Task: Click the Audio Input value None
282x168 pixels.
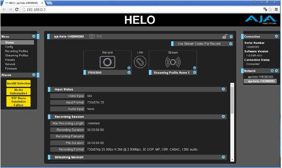Action: pos(90,109)
